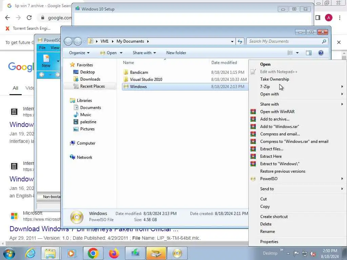Open Windows Media Player taskbar icon
This screenshot has width=347, height=260.
click(x=72, y=253)
